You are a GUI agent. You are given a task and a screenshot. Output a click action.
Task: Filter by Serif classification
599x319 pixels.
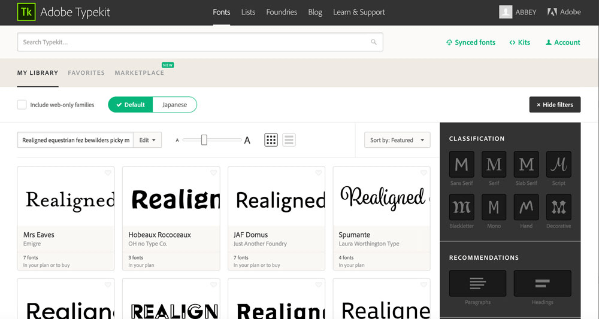point(494,164)
